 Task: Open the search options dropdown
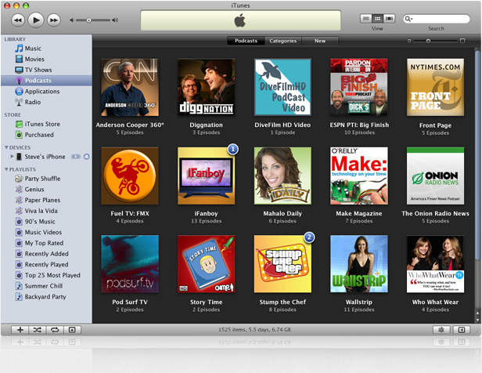pos(408,19)
